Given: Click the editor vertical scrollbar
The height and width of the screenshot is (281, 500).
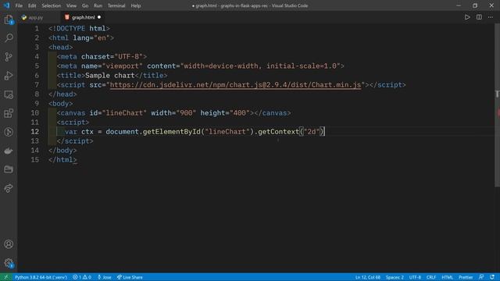Looking at the screenshot, I should pyautogui.click(x=497, y=105).
